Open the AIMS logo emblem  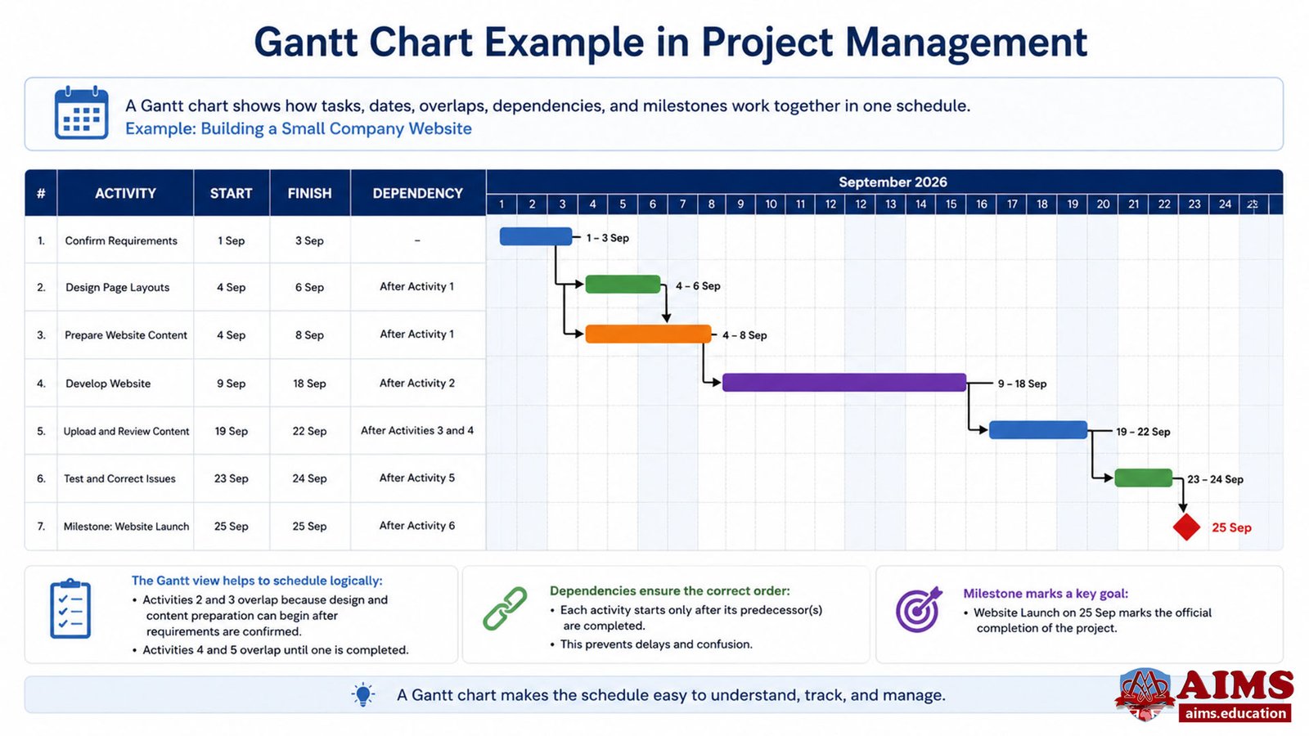tap(1145, 694)
